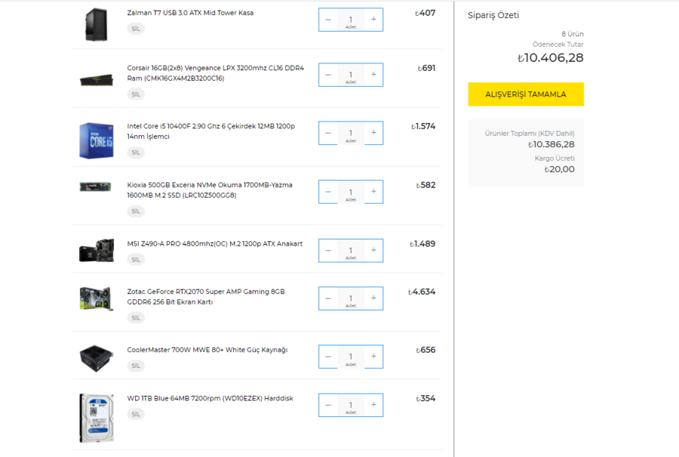Select the ₺1.489 price of MSI motherboard
The image size is (679, 457).
click(422, 244)
